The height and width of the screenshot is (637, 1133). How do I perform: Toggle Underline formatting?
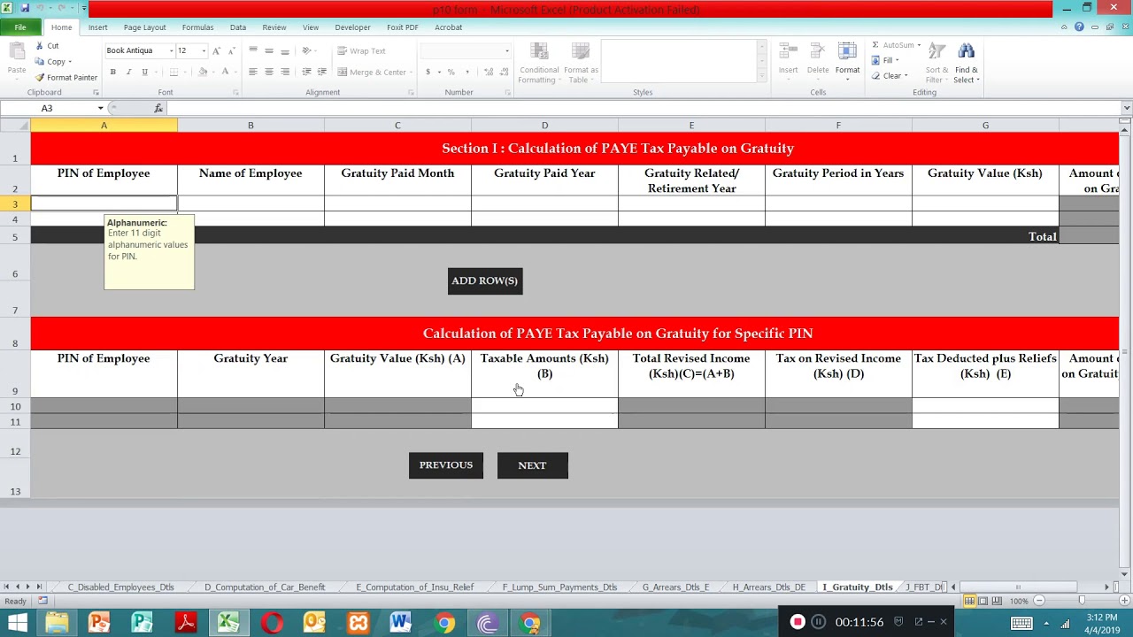144,72
